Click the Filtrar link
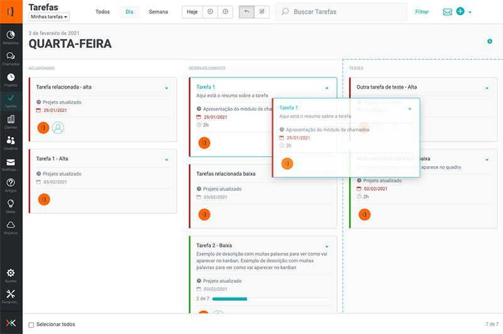Viewport: 503px width, 334px height. click(x=421, y=11)
